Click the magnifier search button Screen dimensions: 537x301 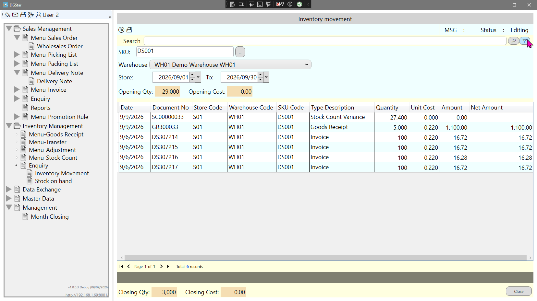(513, 41)
